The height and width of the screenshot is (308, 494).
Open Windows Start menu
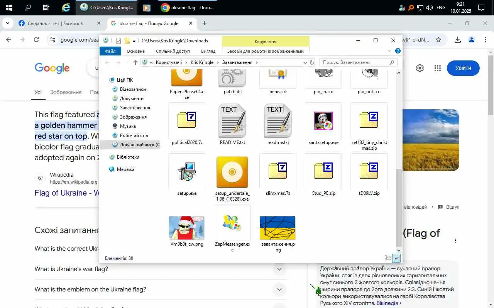9,7
